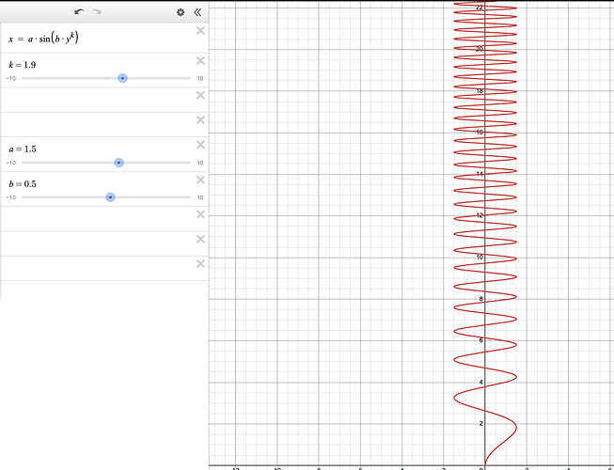Remove the k = 1.9 slider row
Image resolution: width=614 pixels, height=470 pixels.
click(x=200, y=61)
